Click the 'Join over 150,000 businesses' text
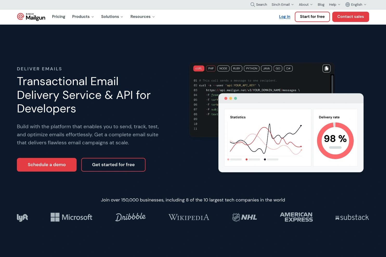 click(193, 200)
